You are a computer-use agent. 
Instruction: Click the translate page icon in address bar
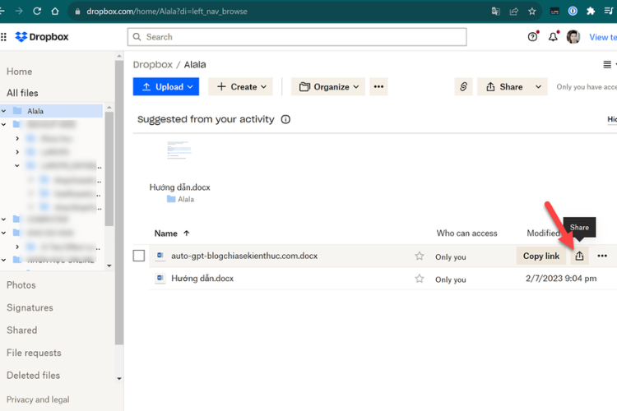(496, 12)
